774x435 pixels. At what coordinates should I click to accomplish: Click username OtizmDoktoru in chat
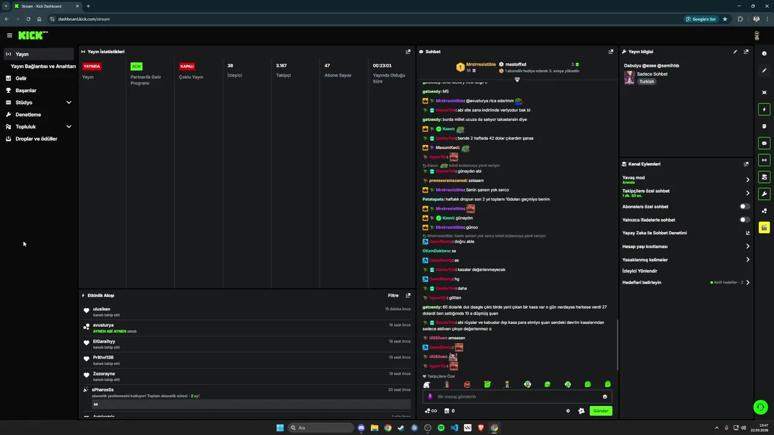(436, 251)
